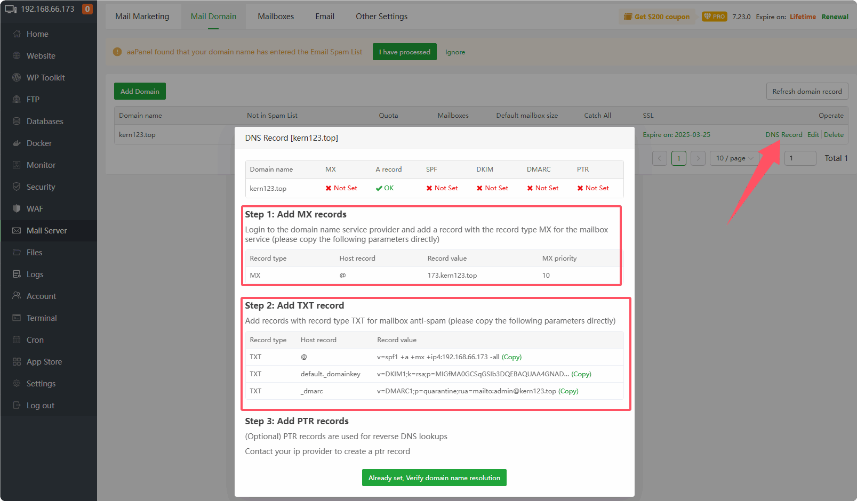
Task: Open FTP via its sidebar icon
Action: click(x=17, y=99)
